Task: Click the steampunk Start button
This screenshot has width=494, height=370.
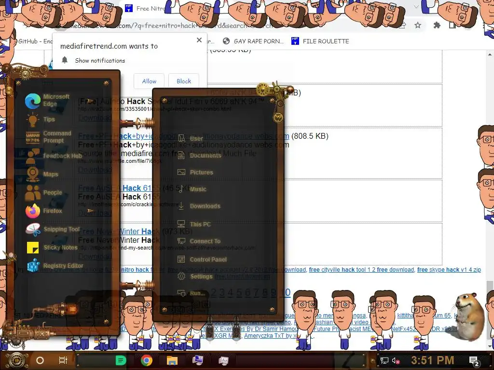Action: click(x=16, y=360)
